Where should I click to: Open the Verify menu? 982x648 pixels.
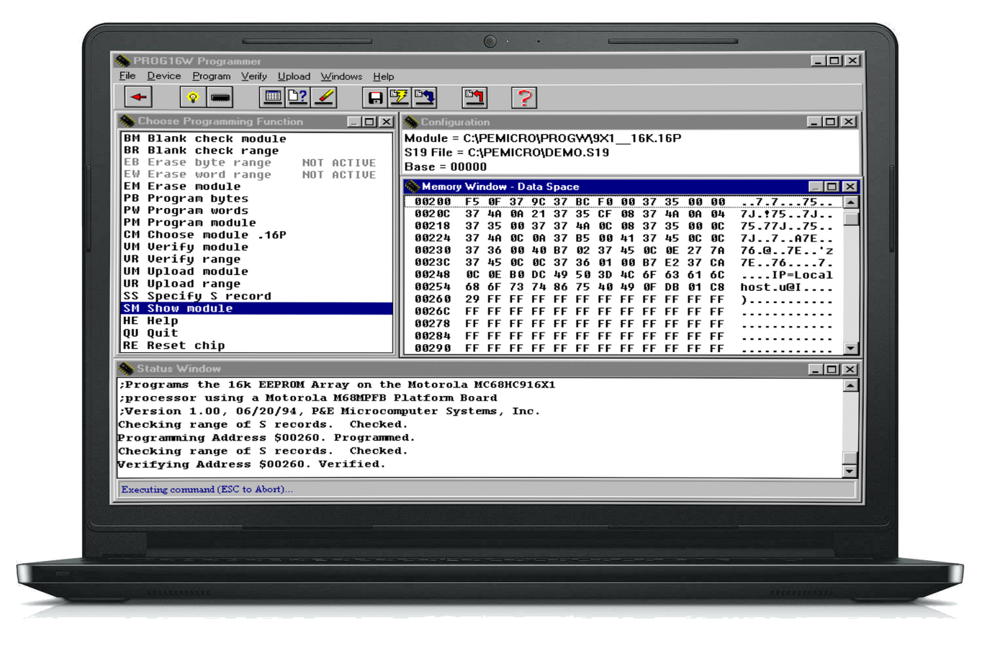coord(253,76)
